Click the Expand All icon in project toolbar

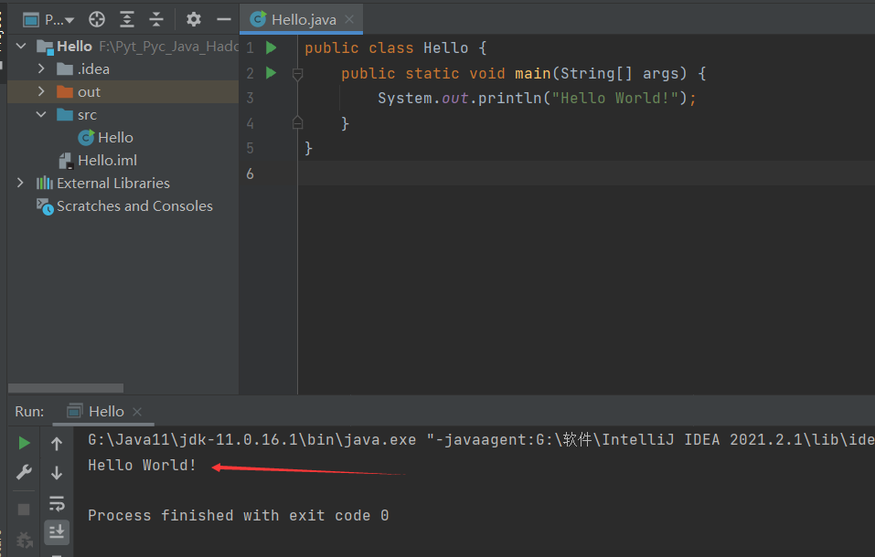[127, 20]
